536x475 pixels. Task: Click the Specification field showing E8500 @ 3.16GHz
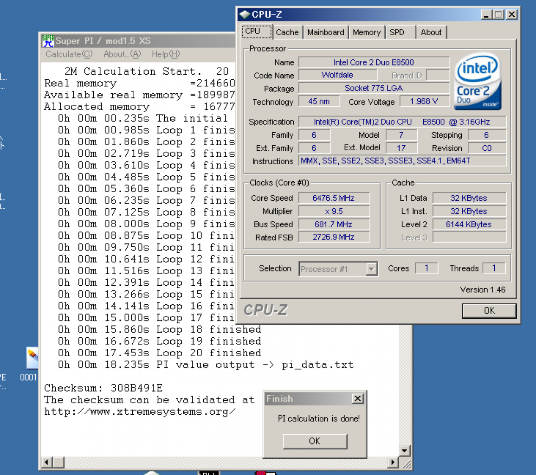pos(402,122)
